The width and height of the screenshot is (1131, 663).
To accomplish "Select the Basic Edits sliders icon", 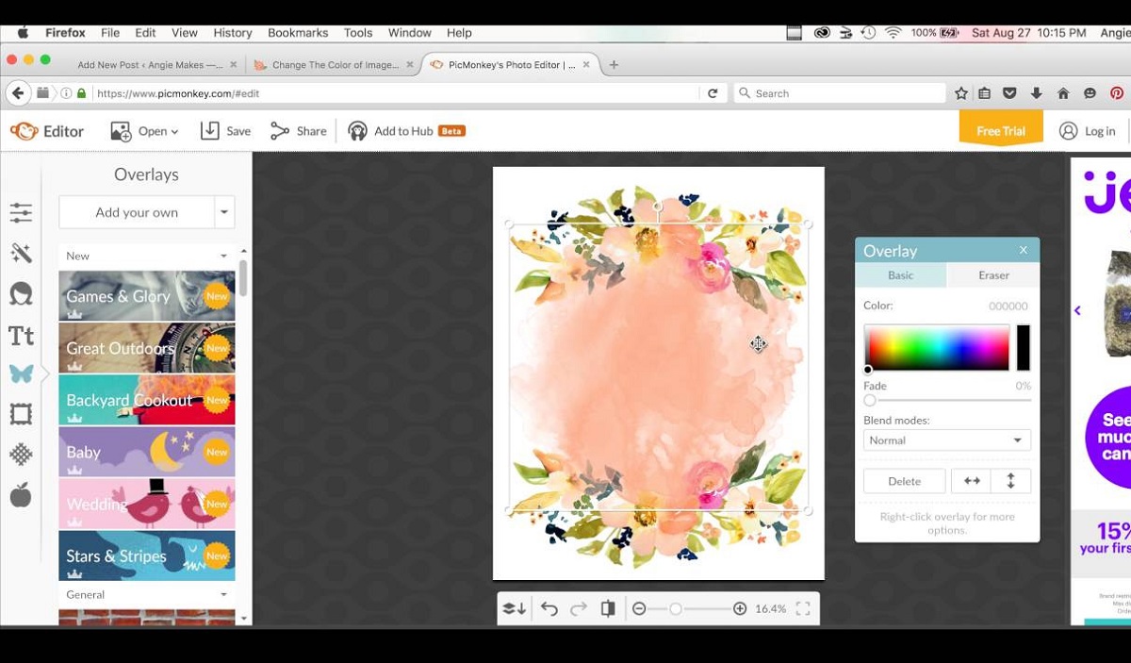I will point(21,213).
